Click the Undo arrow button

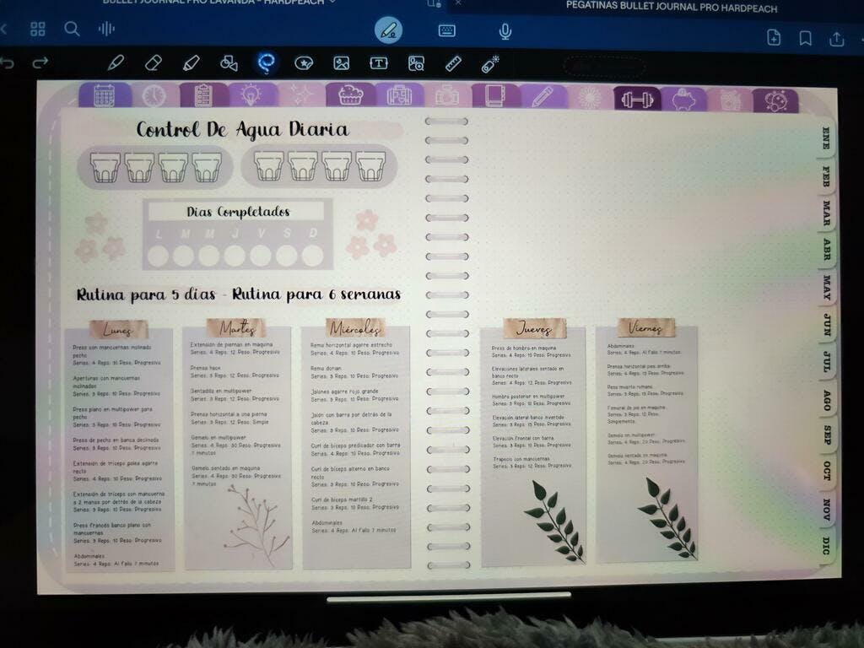8,63
